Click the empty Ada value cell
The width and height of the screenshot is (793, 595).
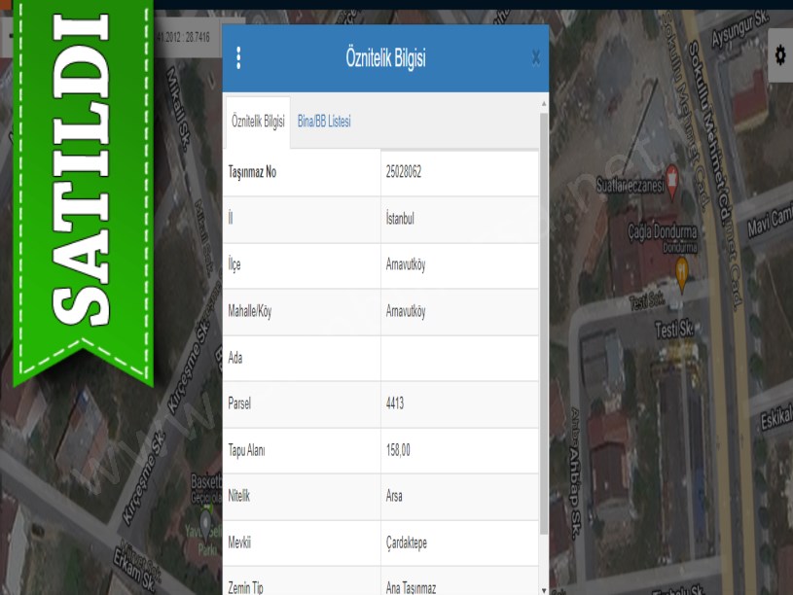click(x=459, y=358)
